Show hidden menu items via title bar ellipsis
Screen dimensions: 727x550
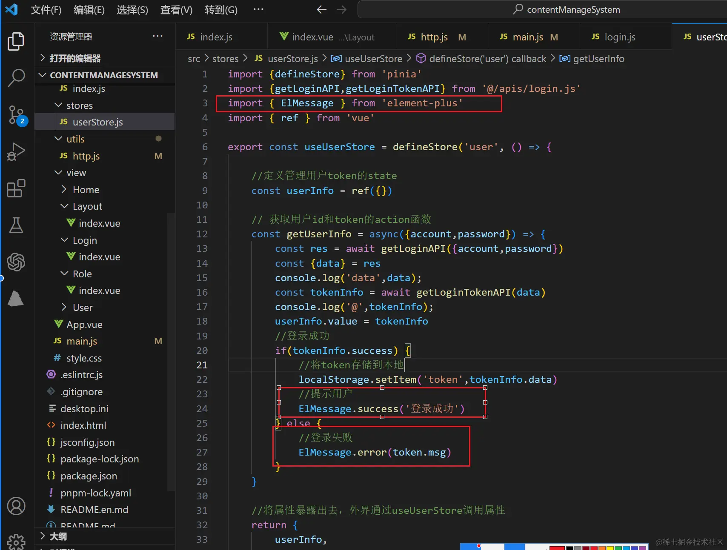point(258,9)
